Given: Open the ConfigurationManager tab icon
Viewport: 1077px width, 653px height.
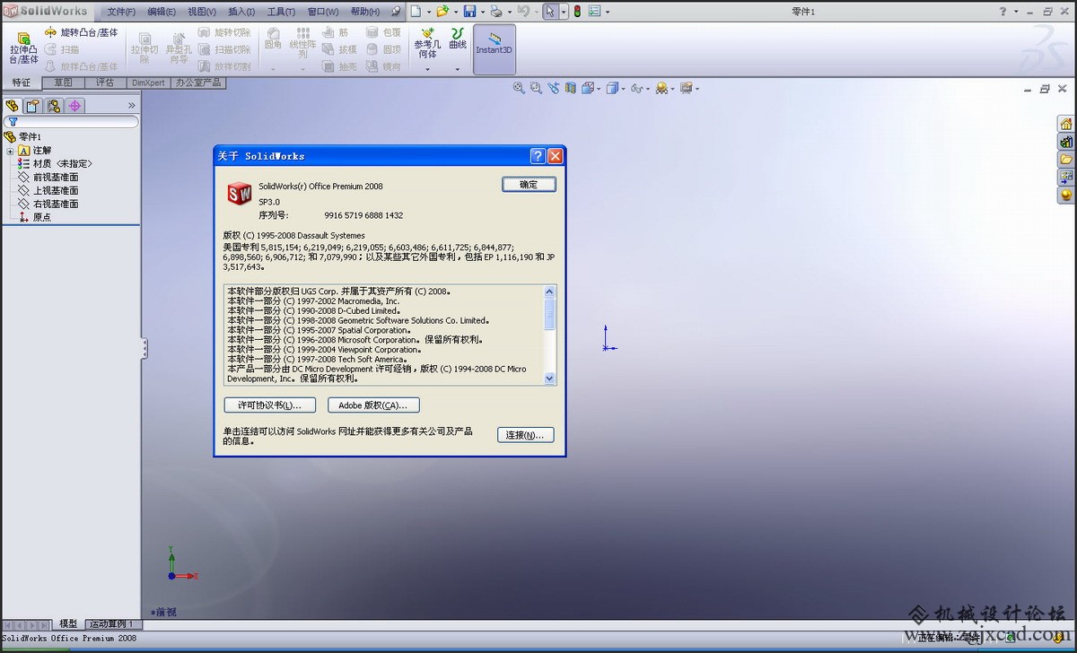Looking at the screenshot, I should tap(54, 106).
